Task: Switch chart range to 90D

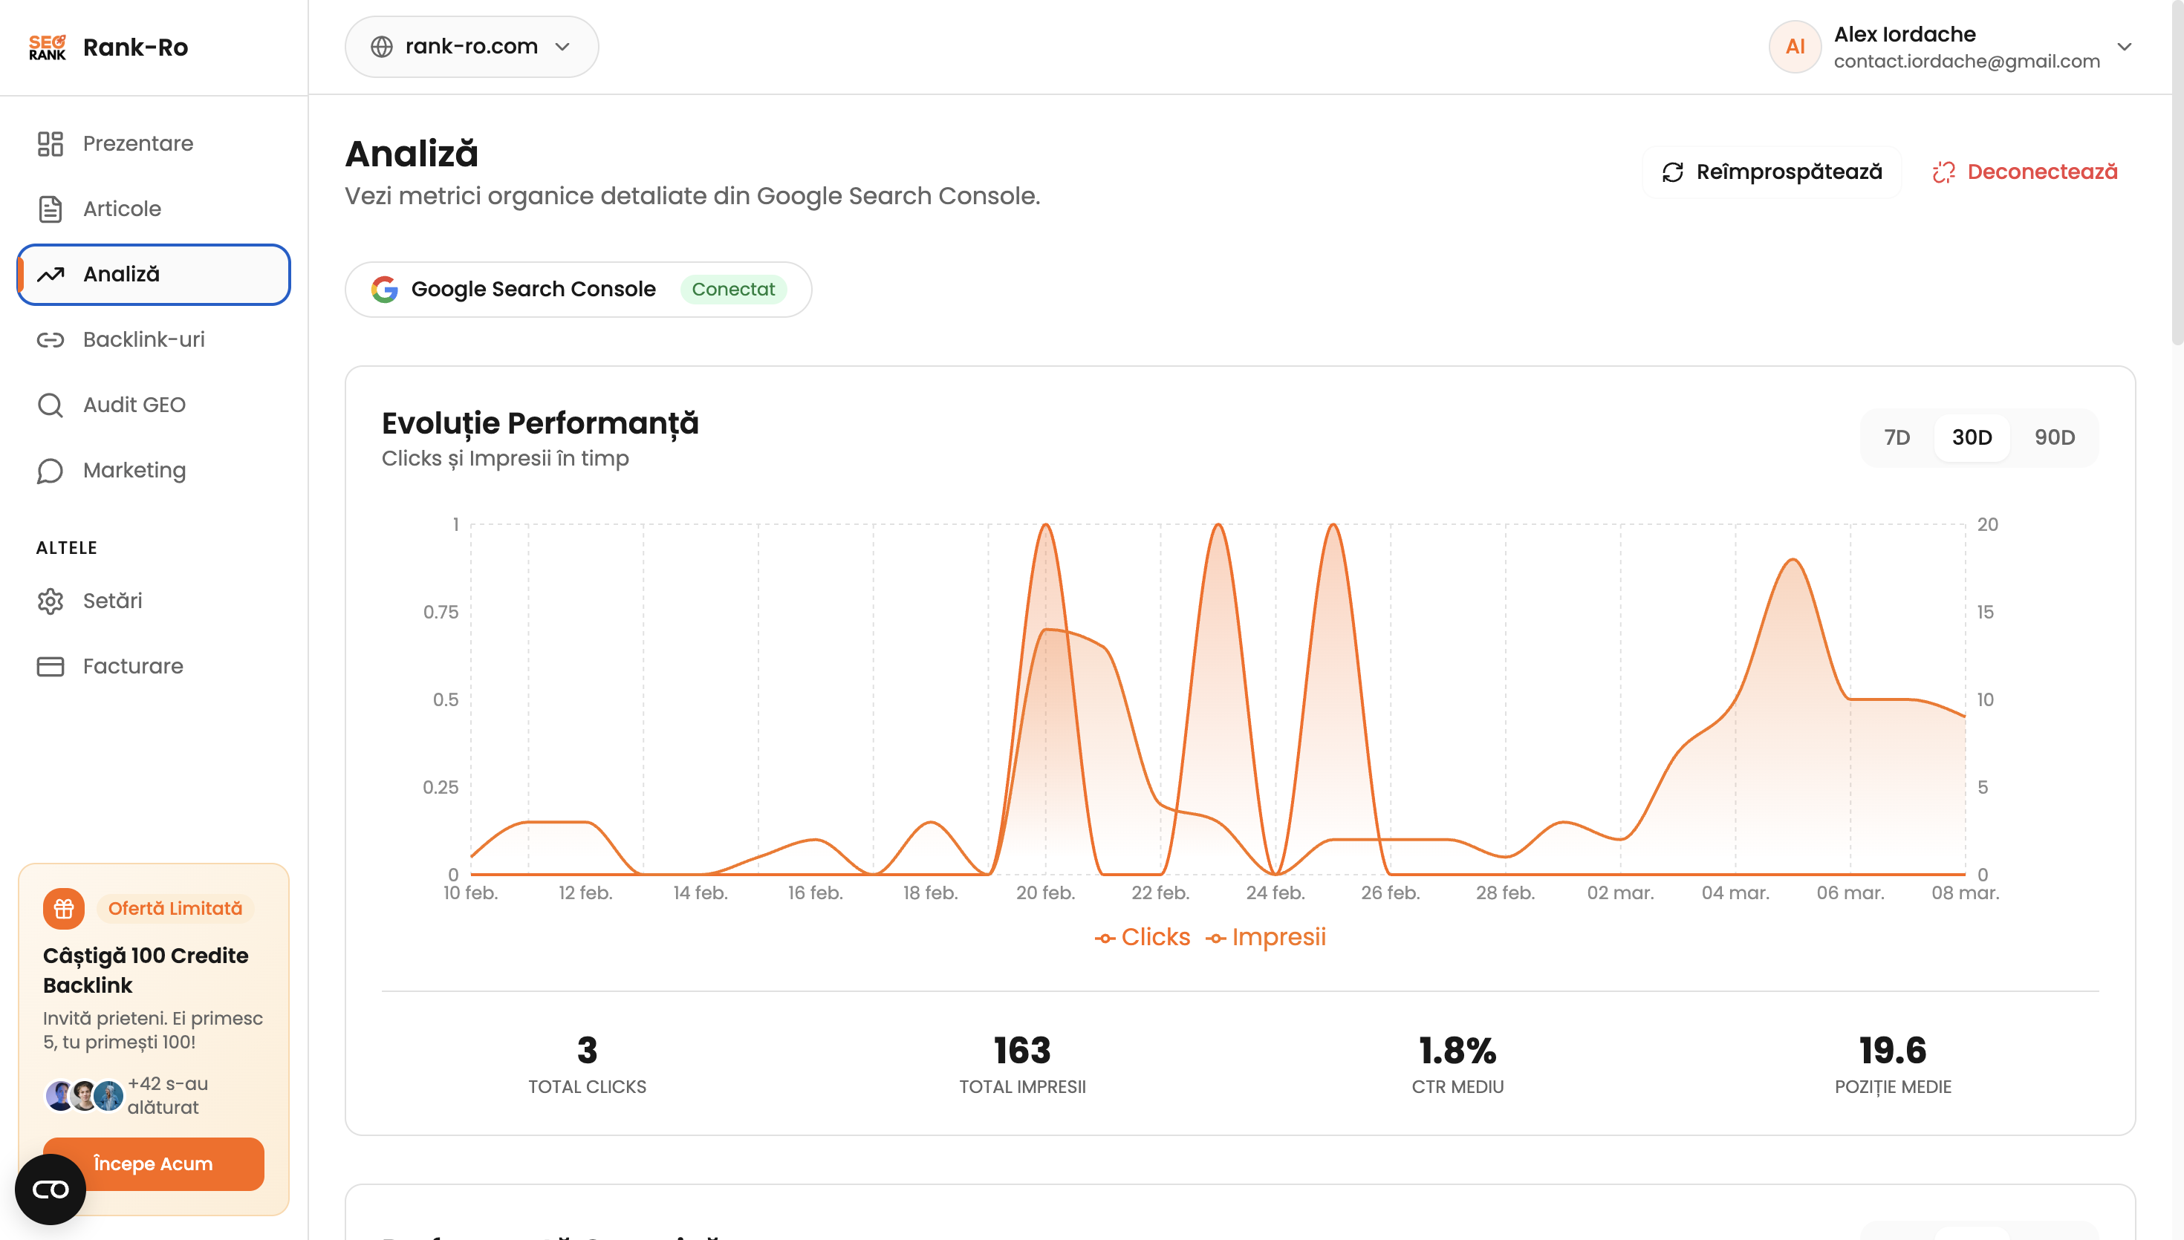Action: pos(2054,438)
